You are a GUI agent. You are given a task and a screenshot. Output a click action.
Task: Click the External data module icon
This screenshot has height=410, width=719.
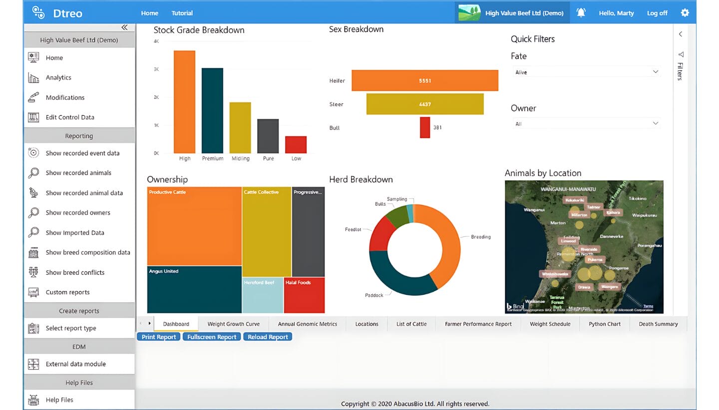point(33,364)
